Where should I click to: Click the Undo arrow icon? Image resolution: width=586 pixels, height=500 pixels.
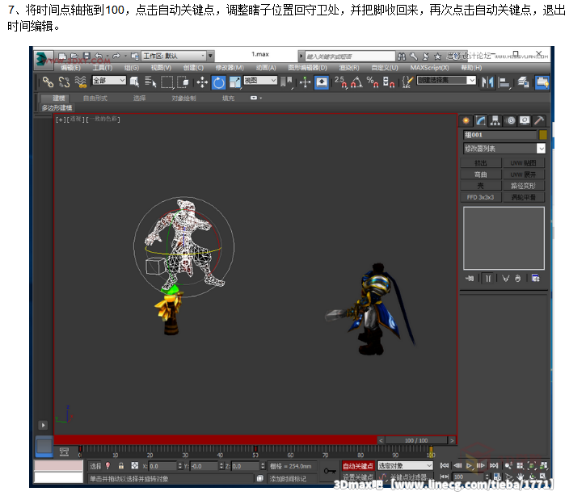pos(99,56)
